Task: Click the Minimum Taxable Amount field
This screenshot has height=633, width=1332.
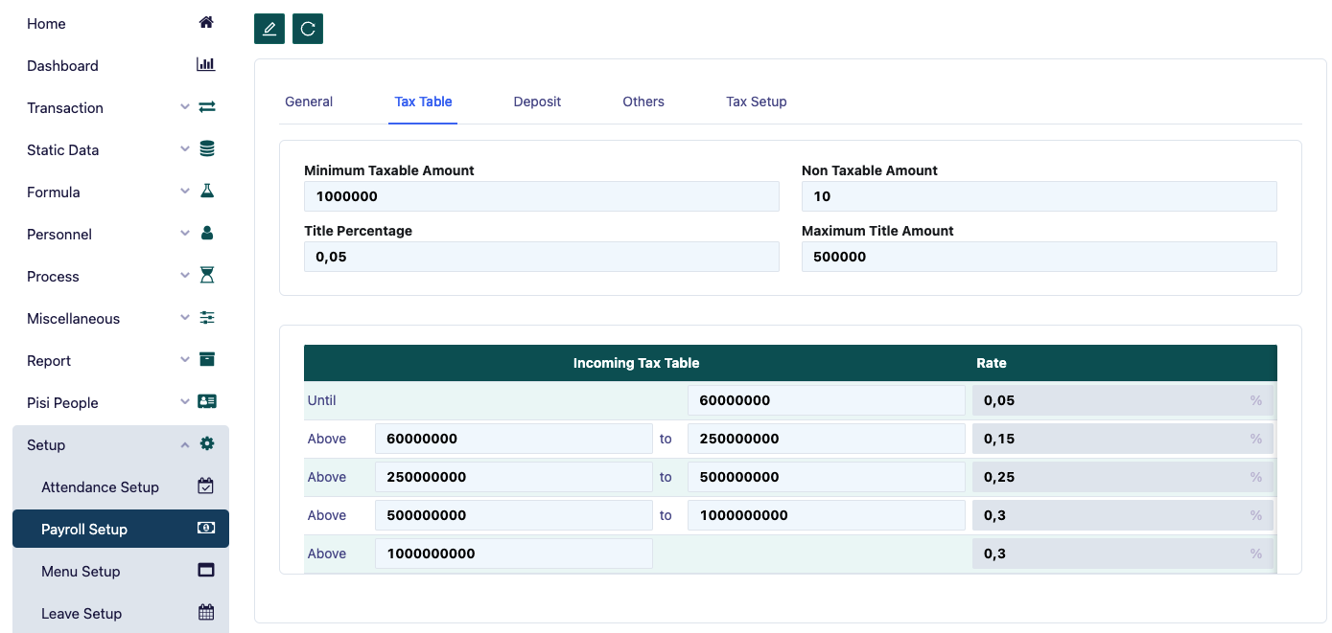Action: 541,196
